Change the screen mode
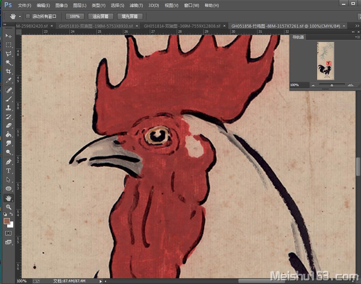 point(8,242)
